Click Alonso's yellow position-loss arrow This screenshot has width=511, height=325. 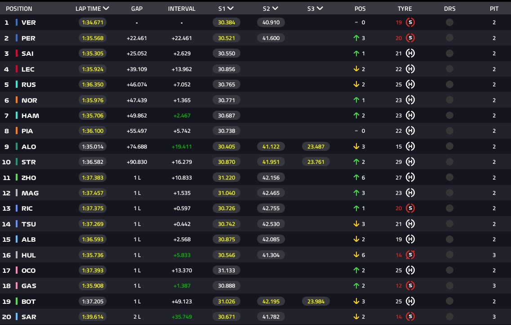356,146
